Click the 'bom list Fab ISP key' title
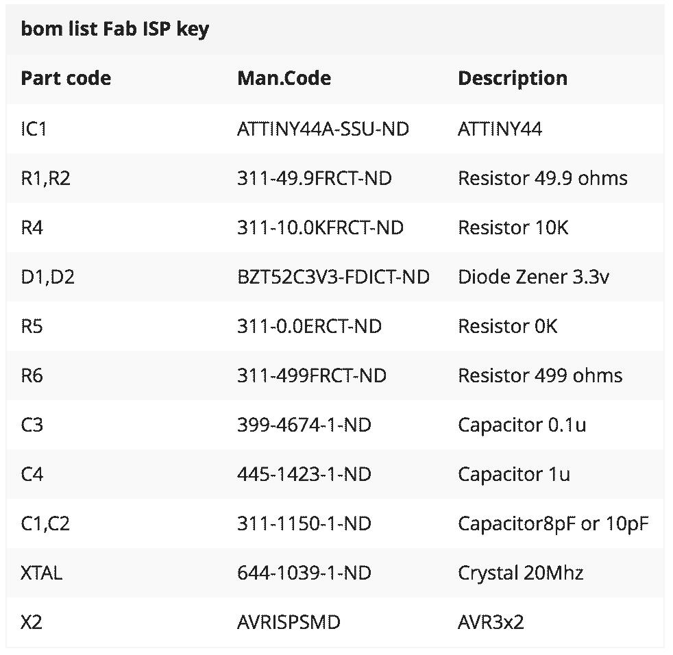This screenshot has height=655, width=673. (x=114, y=29)
